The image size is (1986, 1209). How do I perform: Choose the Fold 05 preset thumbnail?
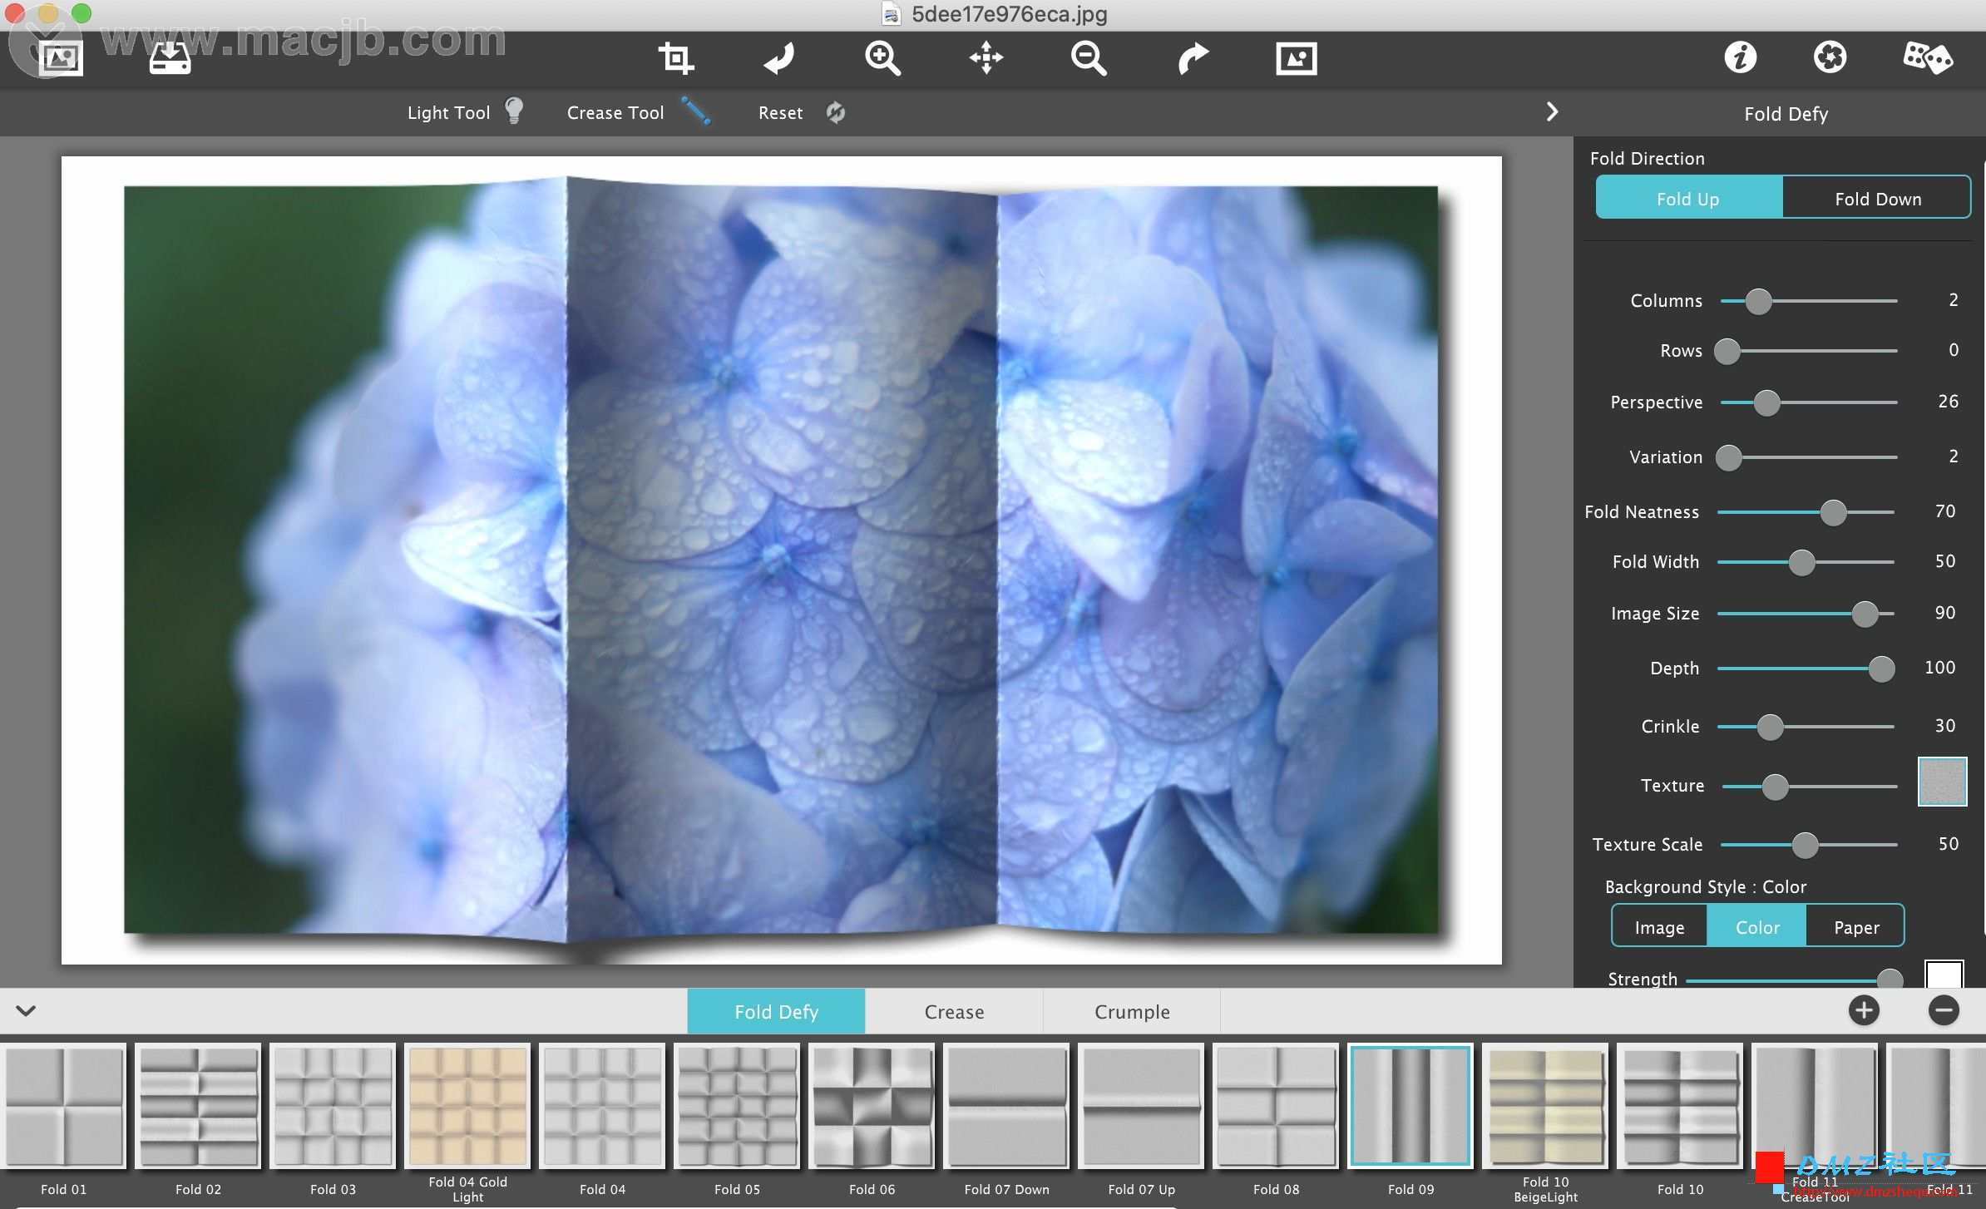coord(737,1106)
